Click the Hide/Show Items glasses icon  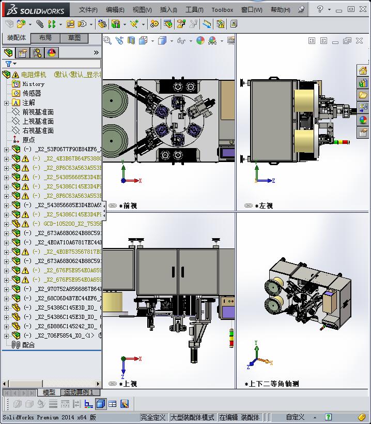click(181, 40)
